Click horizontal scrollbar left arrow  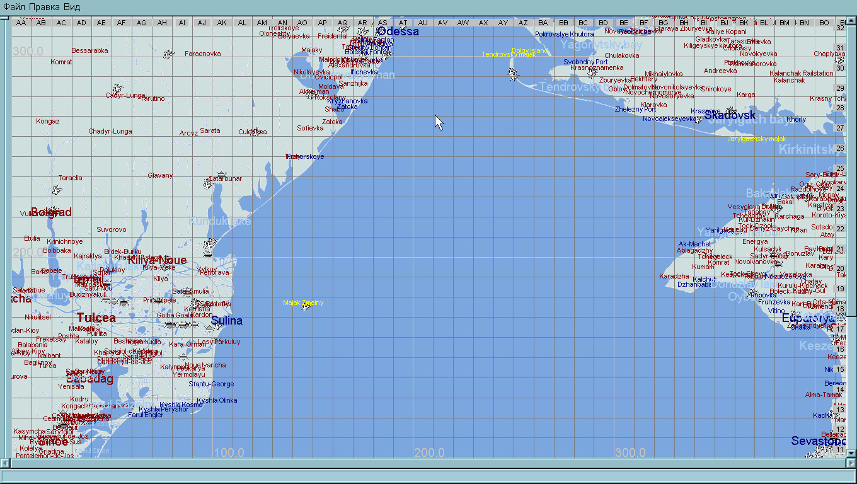pyautogui.click(x=5, y=463)
